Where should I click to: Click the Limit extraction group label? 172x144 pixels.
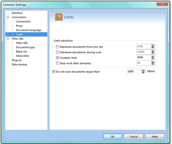click(x=63, y=41)
